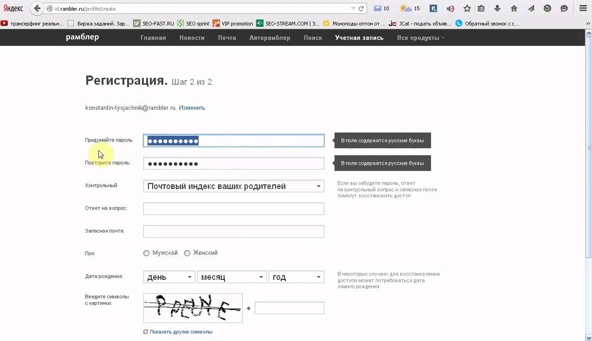Open the год dropdown

(296, 277)
